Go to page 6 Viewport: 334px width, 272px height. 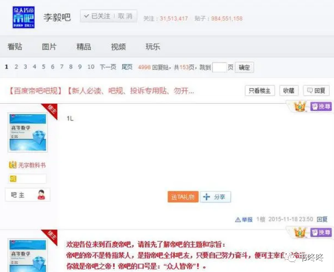(x=53, y=67)
